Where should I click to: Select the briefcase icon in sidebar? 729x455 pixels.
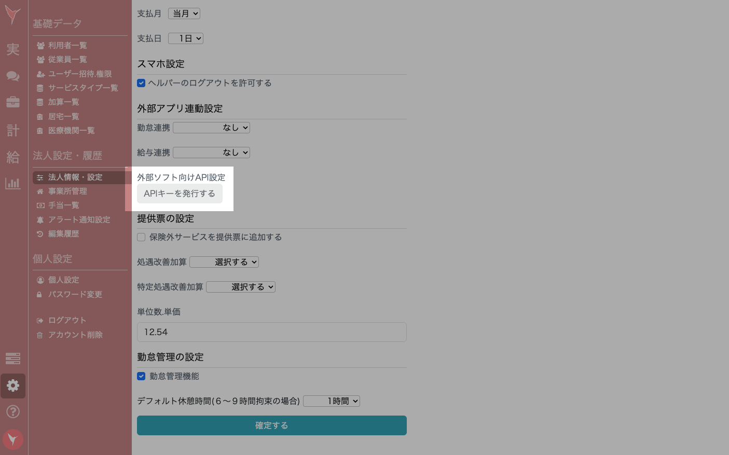pyautogui.click(x=13, y=102)
